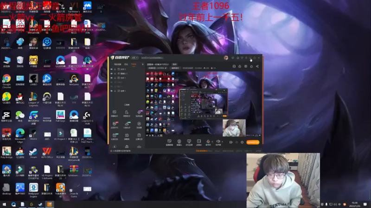Open the first tool in the toolbox grid
This screenshot has width=371, height=208.
pos(115,113)
